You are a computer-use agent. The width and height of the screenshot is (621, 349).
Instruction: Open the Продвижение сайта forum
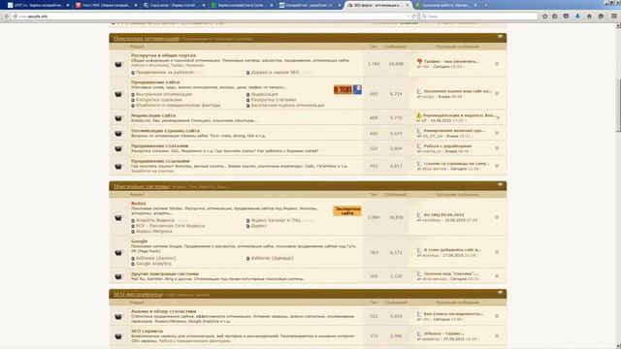point(155,82)
